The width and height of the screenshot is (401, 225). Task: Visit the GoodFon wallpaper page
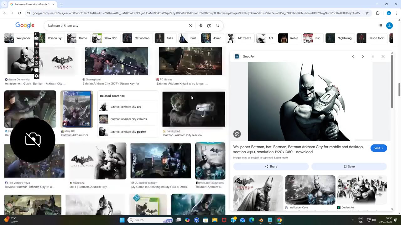[x=379, y=148]
